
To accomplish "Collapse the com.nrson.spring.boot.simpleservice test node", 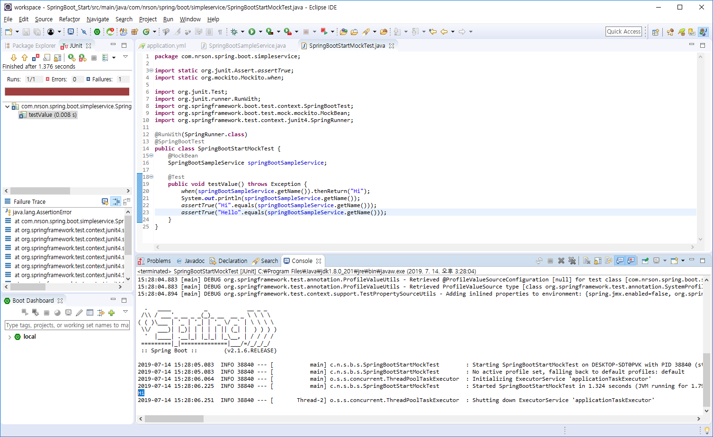I will tap(7, 106).
